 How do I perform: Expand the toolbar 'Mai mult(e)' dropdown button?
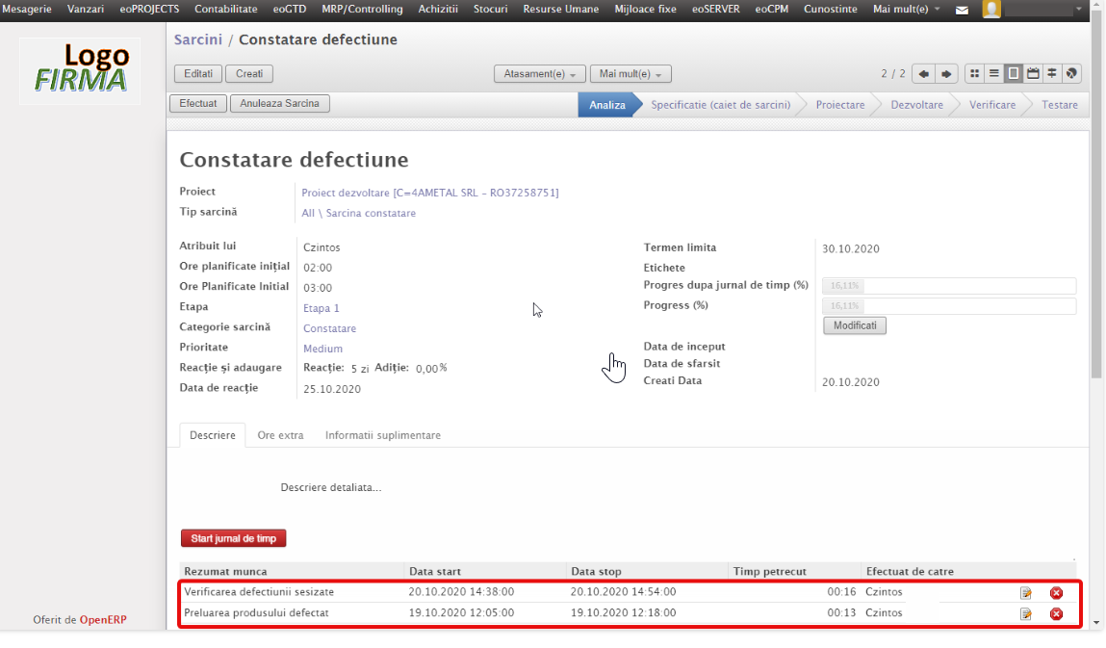(x=630, y=74)
